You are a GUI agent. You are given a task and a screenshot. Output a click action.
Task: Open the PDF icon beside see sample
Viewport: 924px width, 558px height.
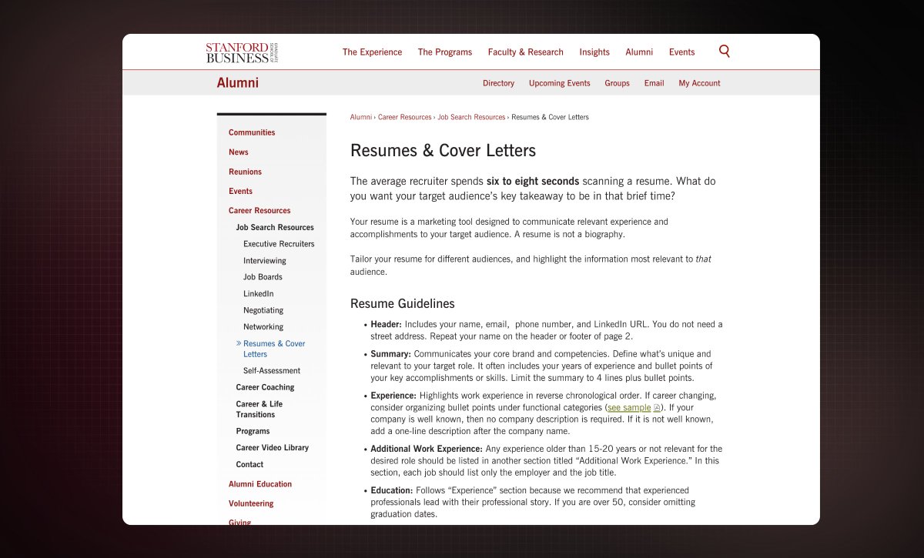coord(657,407)
